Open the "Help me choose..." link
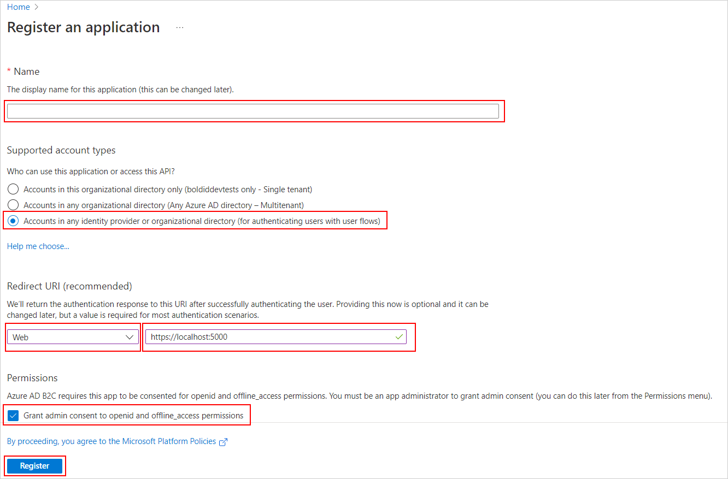 tap(38, 246)
